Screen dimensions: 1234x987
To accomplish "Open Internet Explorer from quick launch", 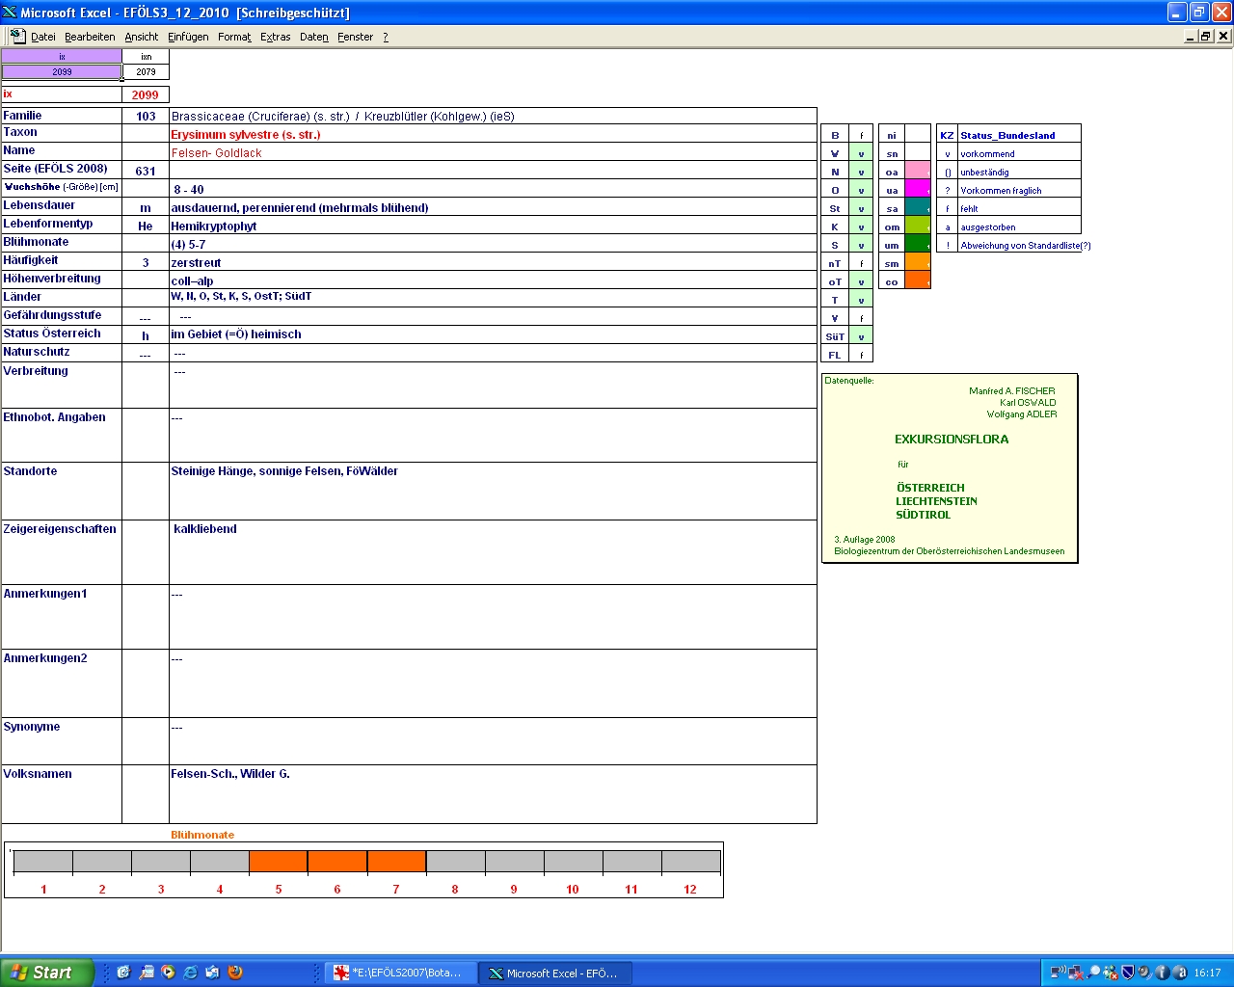I will point(190,973).
